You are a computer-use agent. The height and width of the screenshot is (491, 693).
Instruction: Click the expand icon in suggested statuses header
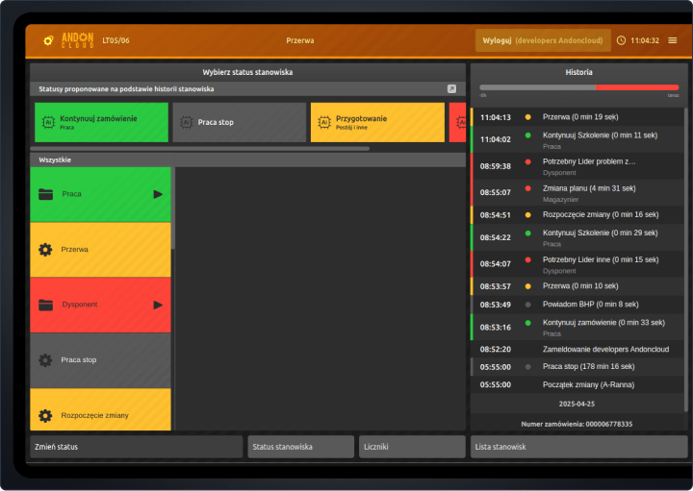tap(452, 89)
